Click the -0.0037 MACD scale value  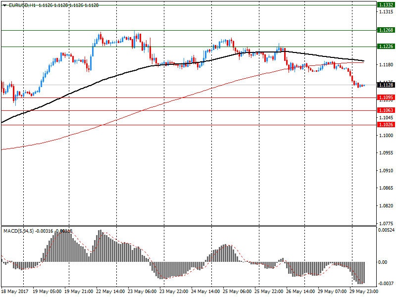pyautogui.click(x=386, y=283)
